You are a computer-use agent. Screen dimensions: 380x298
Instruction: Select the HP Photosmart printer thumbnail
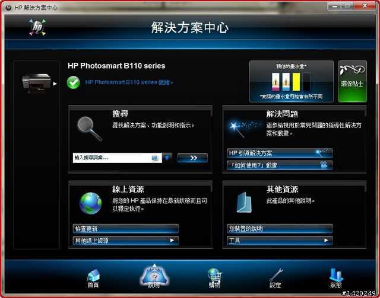[37, 84]
